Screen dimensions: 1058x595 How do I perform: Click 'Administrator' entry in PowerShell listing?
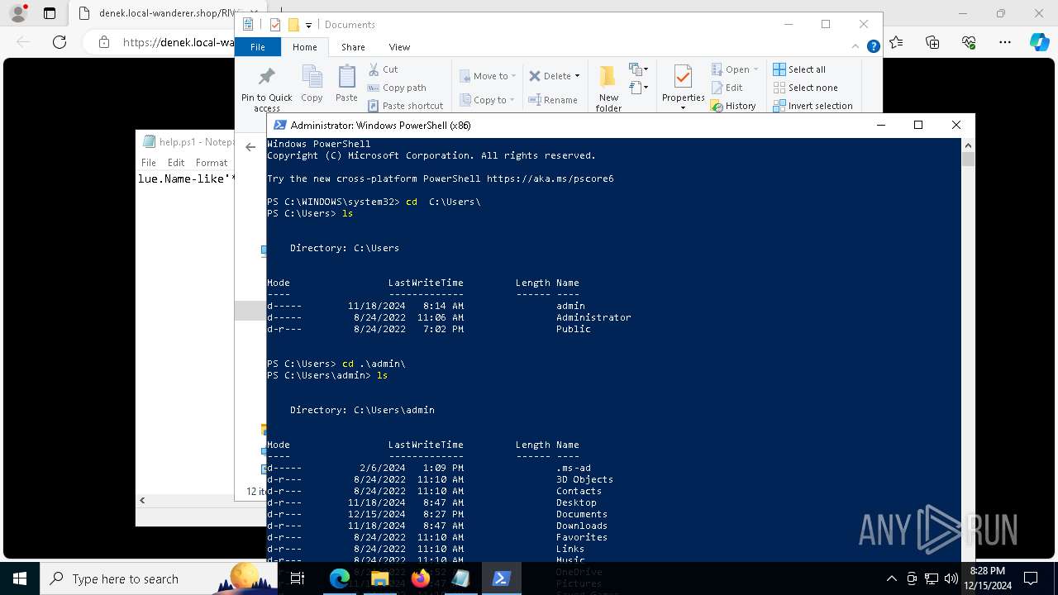[x=593, y=317]
